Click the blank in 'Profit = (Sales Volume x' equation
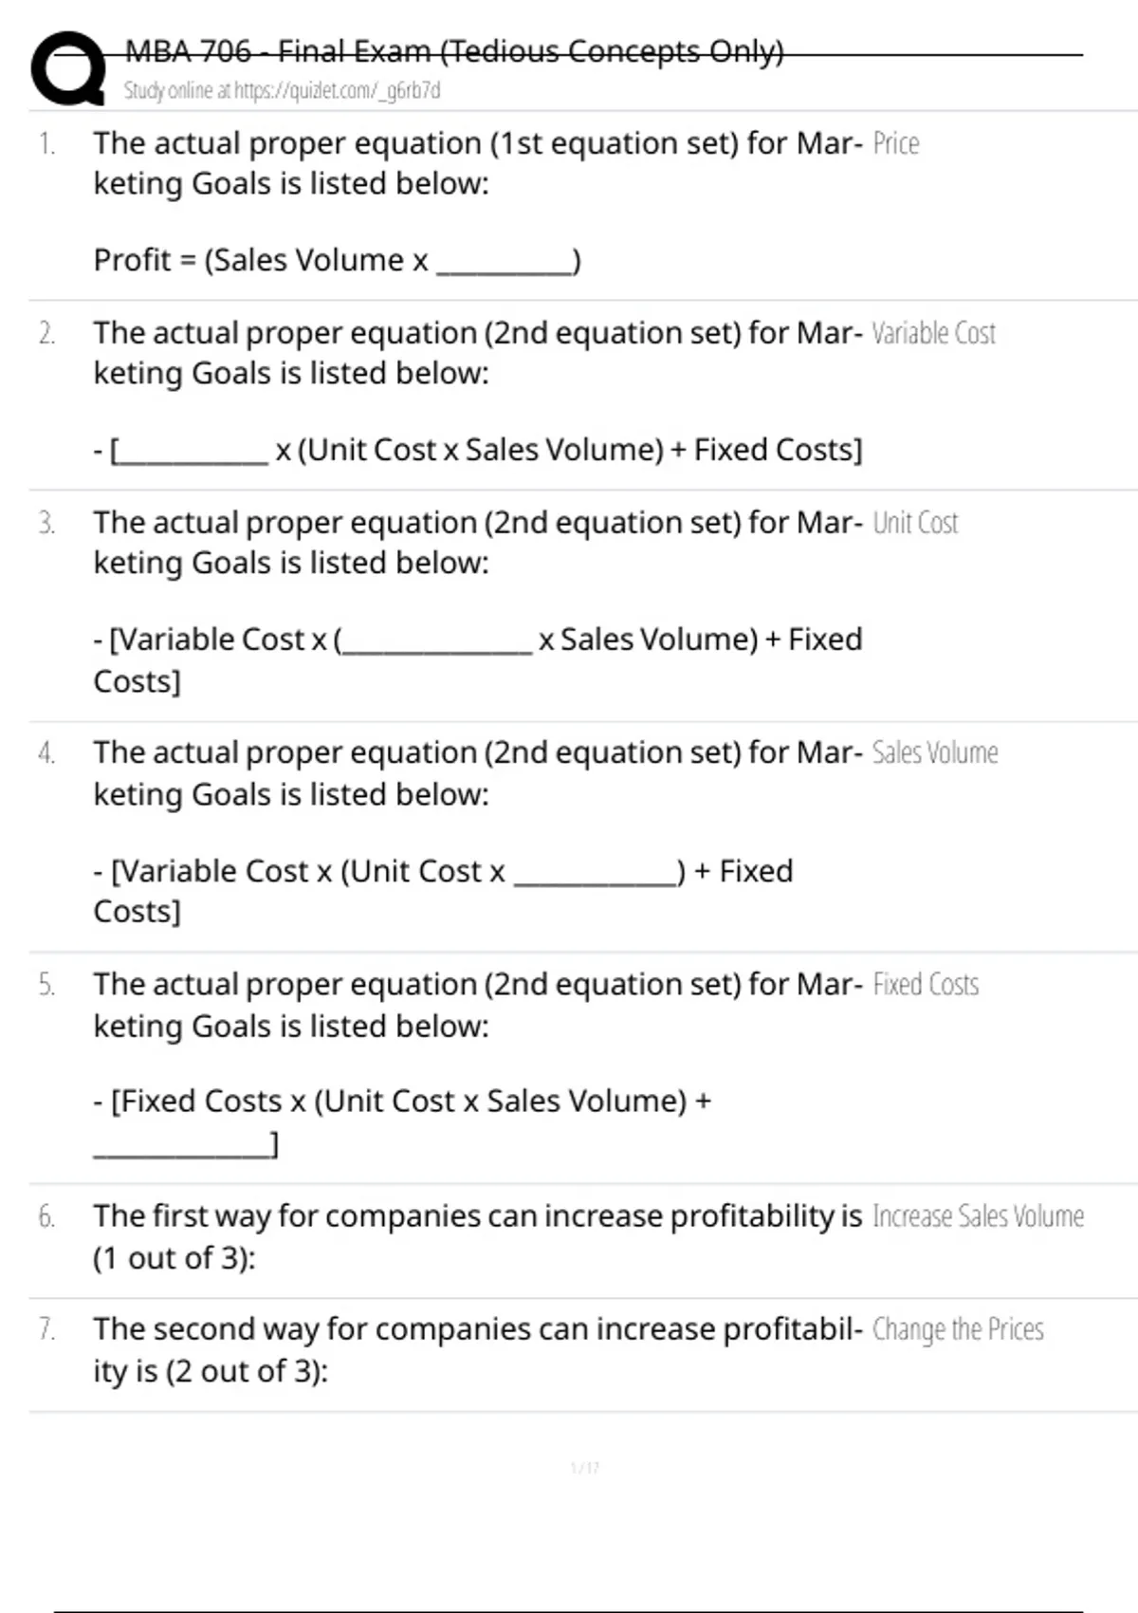This screenshot has width=1138, height=1613. [x=505, y=264]
